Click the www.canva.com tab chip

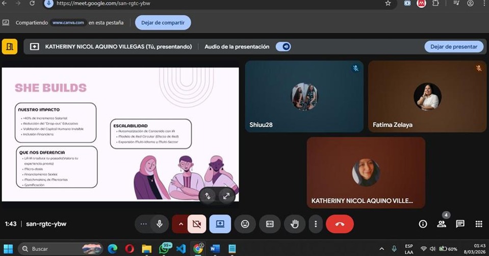tap(68, 23)
